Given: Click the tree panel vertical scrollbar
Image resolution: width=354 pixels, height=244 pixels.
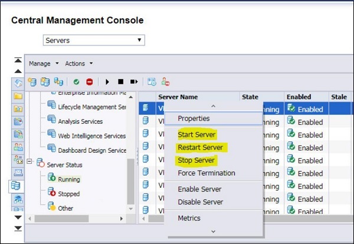Looking at the screenshot, I should point(131,177).
